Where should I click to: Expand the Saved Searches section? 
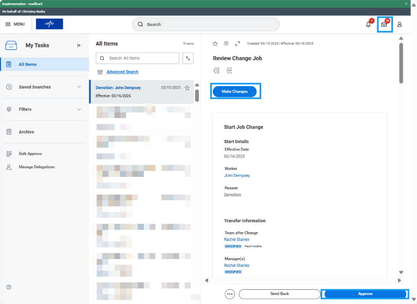point(79,86)
